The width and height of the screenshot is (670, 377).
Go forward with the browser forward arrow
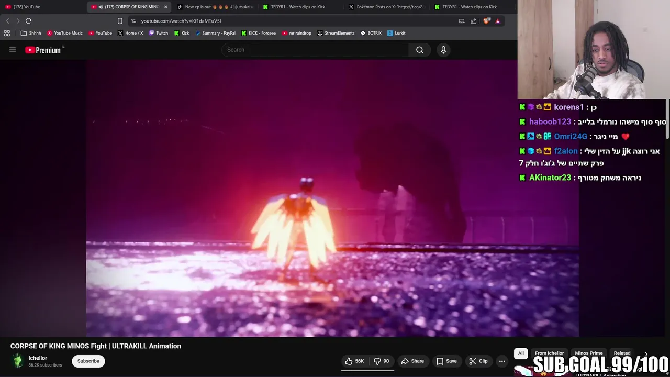pos(18,21)
